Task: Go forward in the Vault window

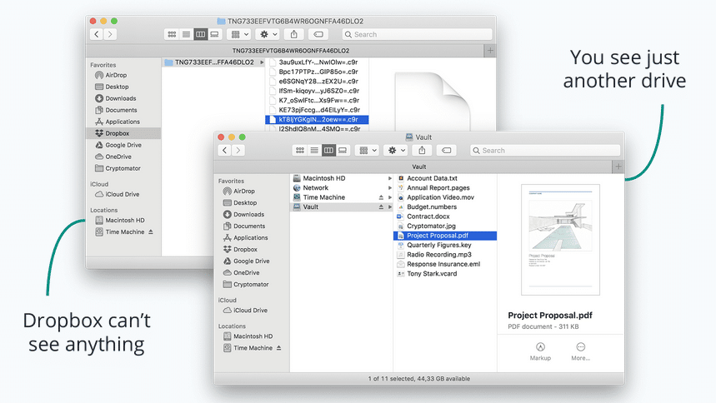Action: [238, 150]
